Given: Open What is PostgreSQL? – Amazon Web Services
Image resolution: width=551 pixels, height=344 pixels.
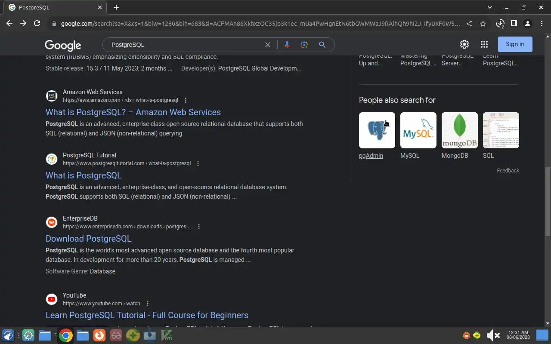Looking at the screenshot, I should pyautogui.click(x=133, y=112).
